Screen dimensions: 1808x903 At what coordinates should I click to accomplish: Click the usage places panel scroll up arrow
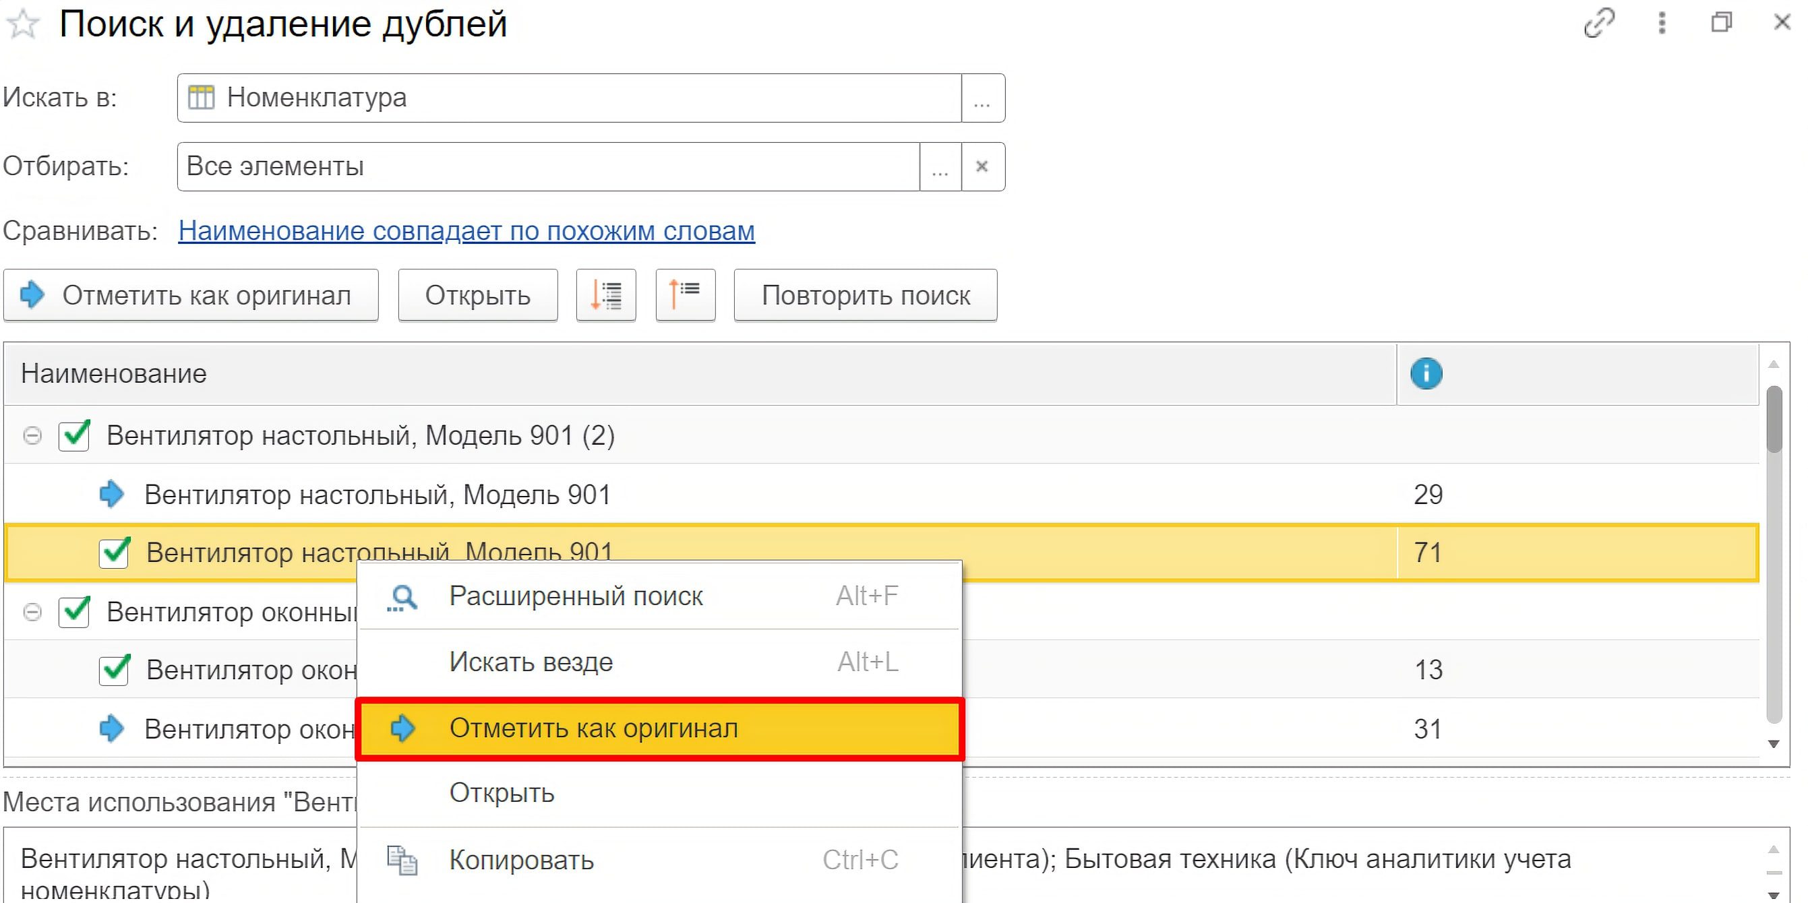pos(1774,850)
